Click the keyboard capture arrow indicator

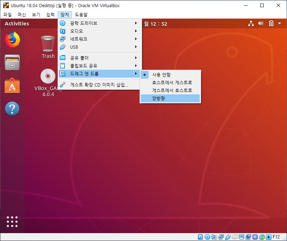pos(268,237)
